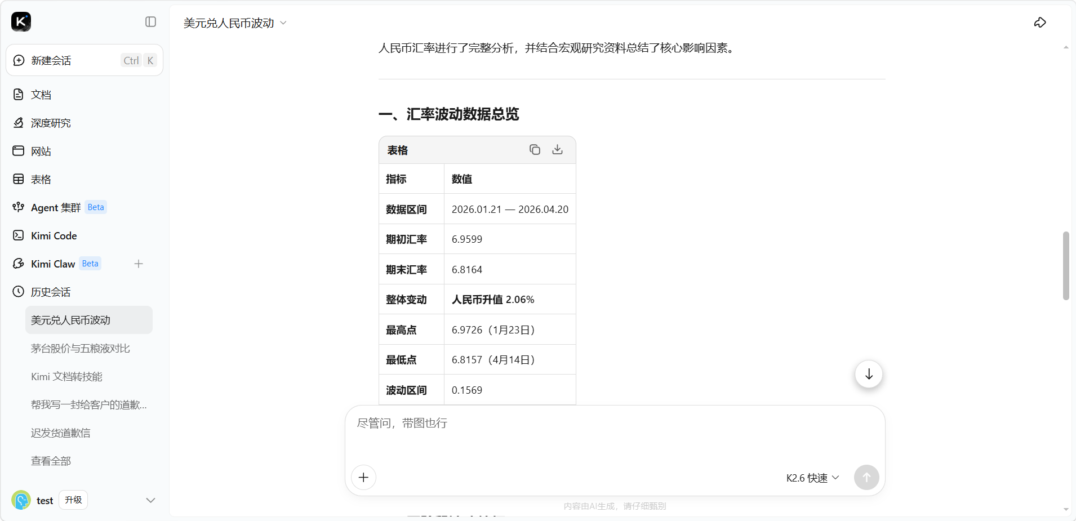Open Agent 集群 in the sidebar
Image resolution: width=1076 pixels, height=521 pixels.
56,207
